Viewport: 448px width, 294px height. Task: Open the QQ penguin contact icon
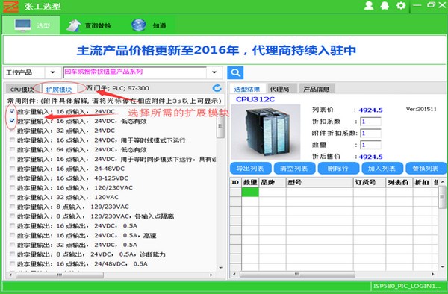[385, 5]
